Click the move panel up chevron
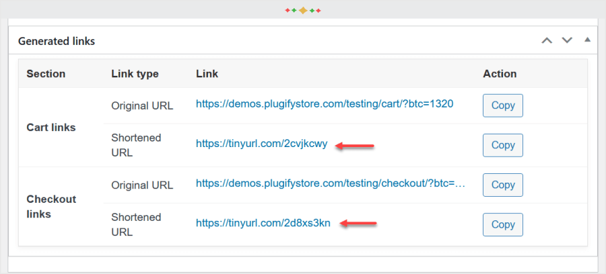Image resolution: width=606 pixels, height=274 pixels. (547, 40)
